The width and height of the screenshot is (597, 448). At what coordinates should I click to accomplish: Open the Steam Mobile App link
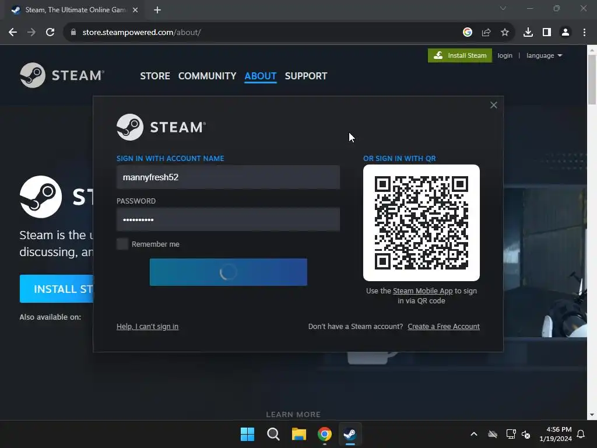click(x=423, y=290)
